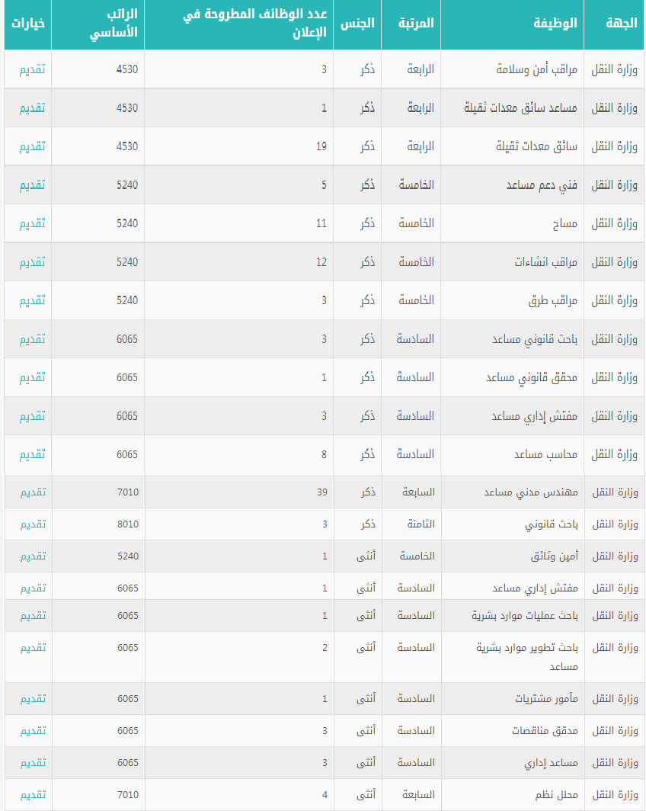Viewport: 646px width, 811px height.
Task: Click أنثى in the أمين وثائق row
Action: [366, 556]
